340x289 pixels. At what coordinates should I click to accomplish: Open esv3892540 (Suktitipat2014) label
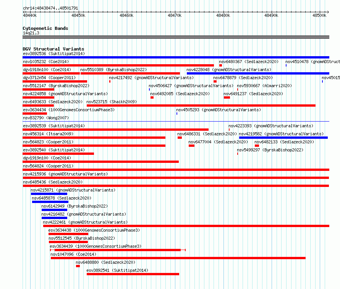54,150
